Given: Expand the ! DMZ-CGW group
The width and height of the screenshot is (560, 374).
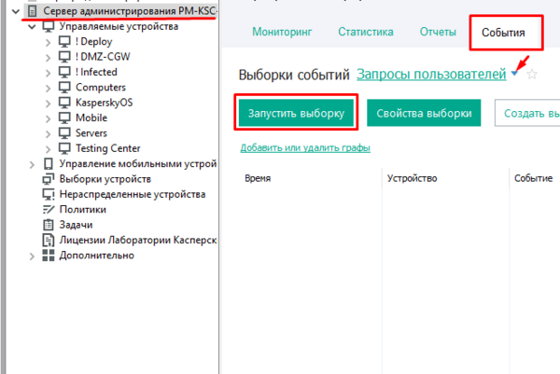Looking at the screenshot, I should 49,58.
